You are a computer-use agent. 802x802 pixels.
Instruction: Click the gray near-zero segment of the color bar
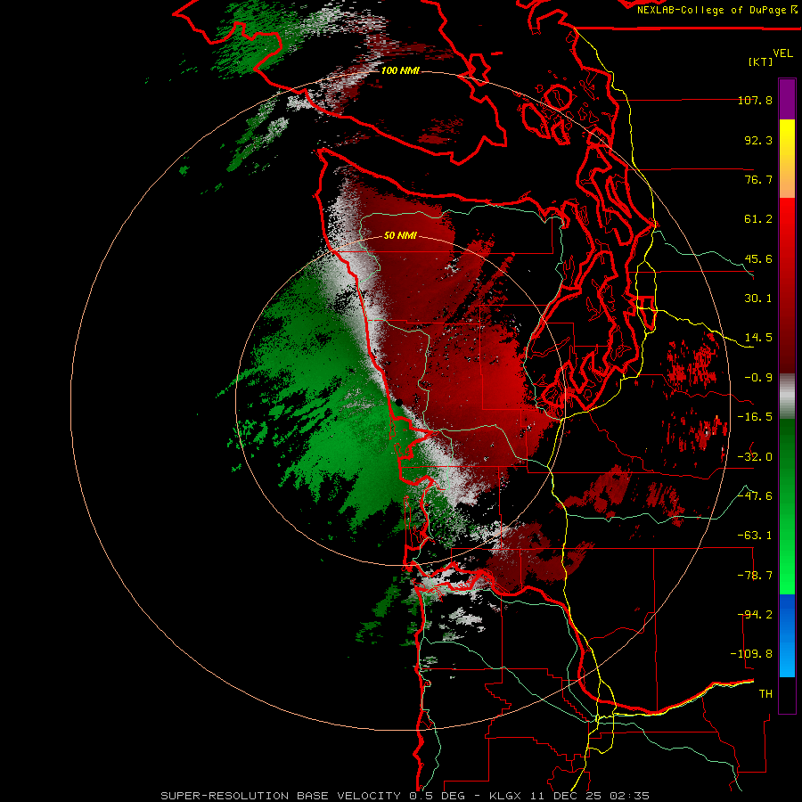787,397
